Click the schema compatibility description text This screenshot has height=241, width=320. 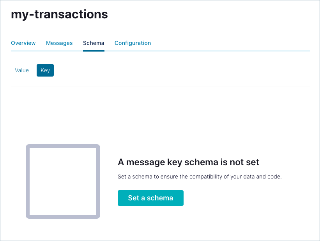pos(199,177)
